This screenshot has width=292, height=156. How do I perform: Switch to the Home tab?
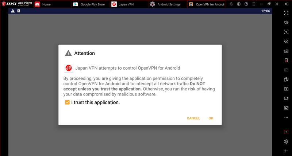coord(52,4)
